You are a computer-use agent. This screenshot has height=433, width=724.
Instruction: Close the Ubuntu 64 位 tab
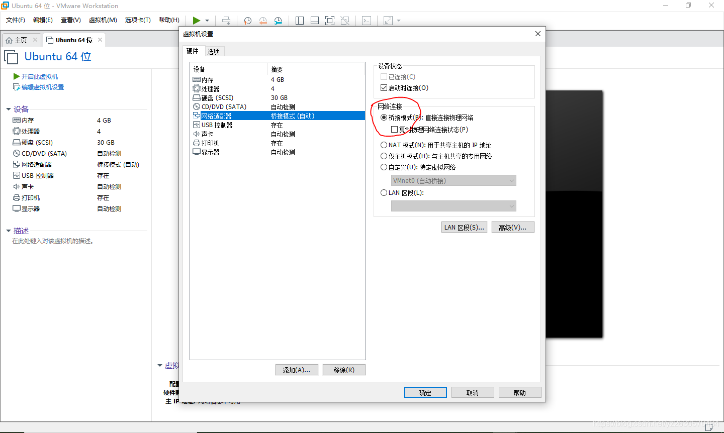[100, 40]
